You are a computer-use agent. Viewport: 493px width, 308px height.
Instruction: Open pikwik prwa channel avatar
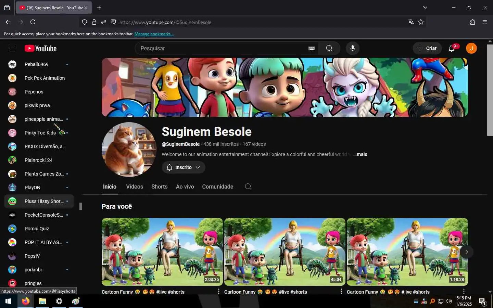(x=12, y=105)
